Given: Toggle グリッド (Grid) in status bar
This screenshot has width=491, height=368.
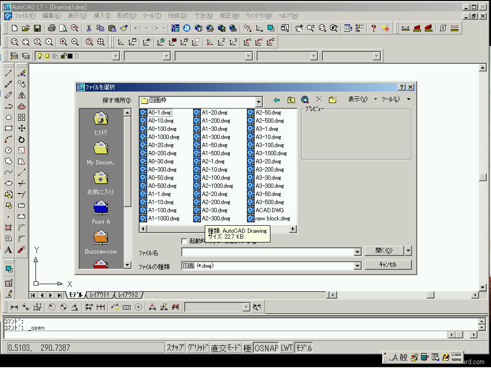Looking at the screenshot, I should [198, 348].
